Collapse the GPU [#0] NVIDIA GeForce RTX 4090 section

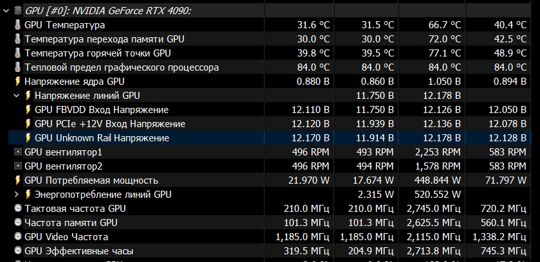coord(6,11)
